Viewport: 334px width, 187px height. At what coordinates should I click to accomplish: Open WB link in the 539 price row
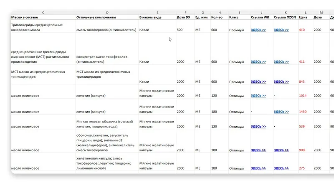click(258, 127)
